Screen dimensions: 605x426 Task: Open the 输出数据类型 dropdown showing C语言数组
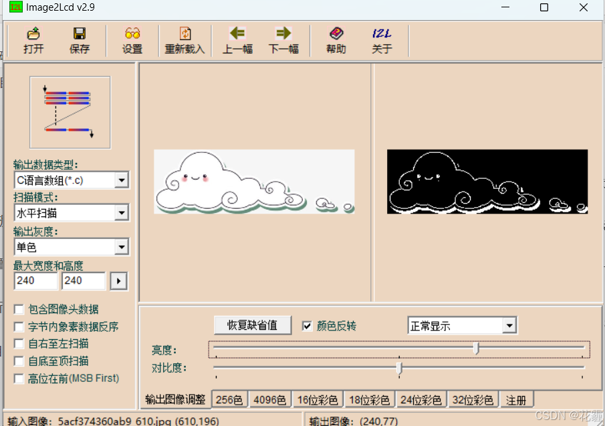click(x=122, y=180)
